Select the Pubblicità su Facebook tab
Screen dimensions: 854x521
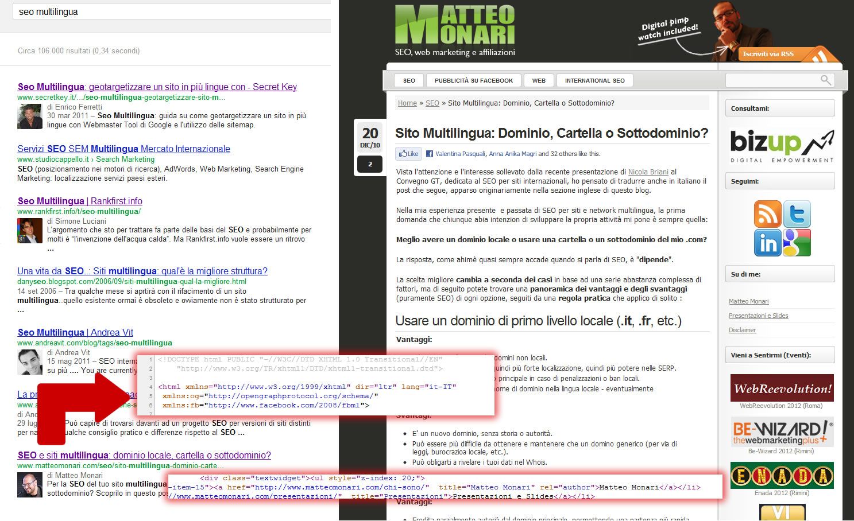(473, 80)
